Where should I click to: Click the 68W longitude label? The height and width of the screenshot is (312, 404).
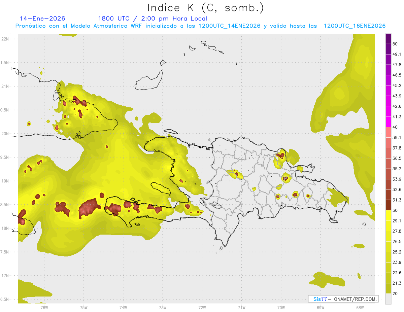360,308
